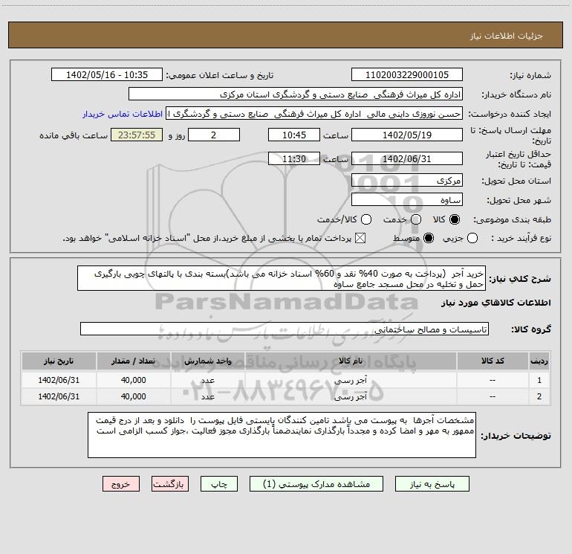Click the request creator name field
This screenshot has height=554, width=572.
pos(314,114)
